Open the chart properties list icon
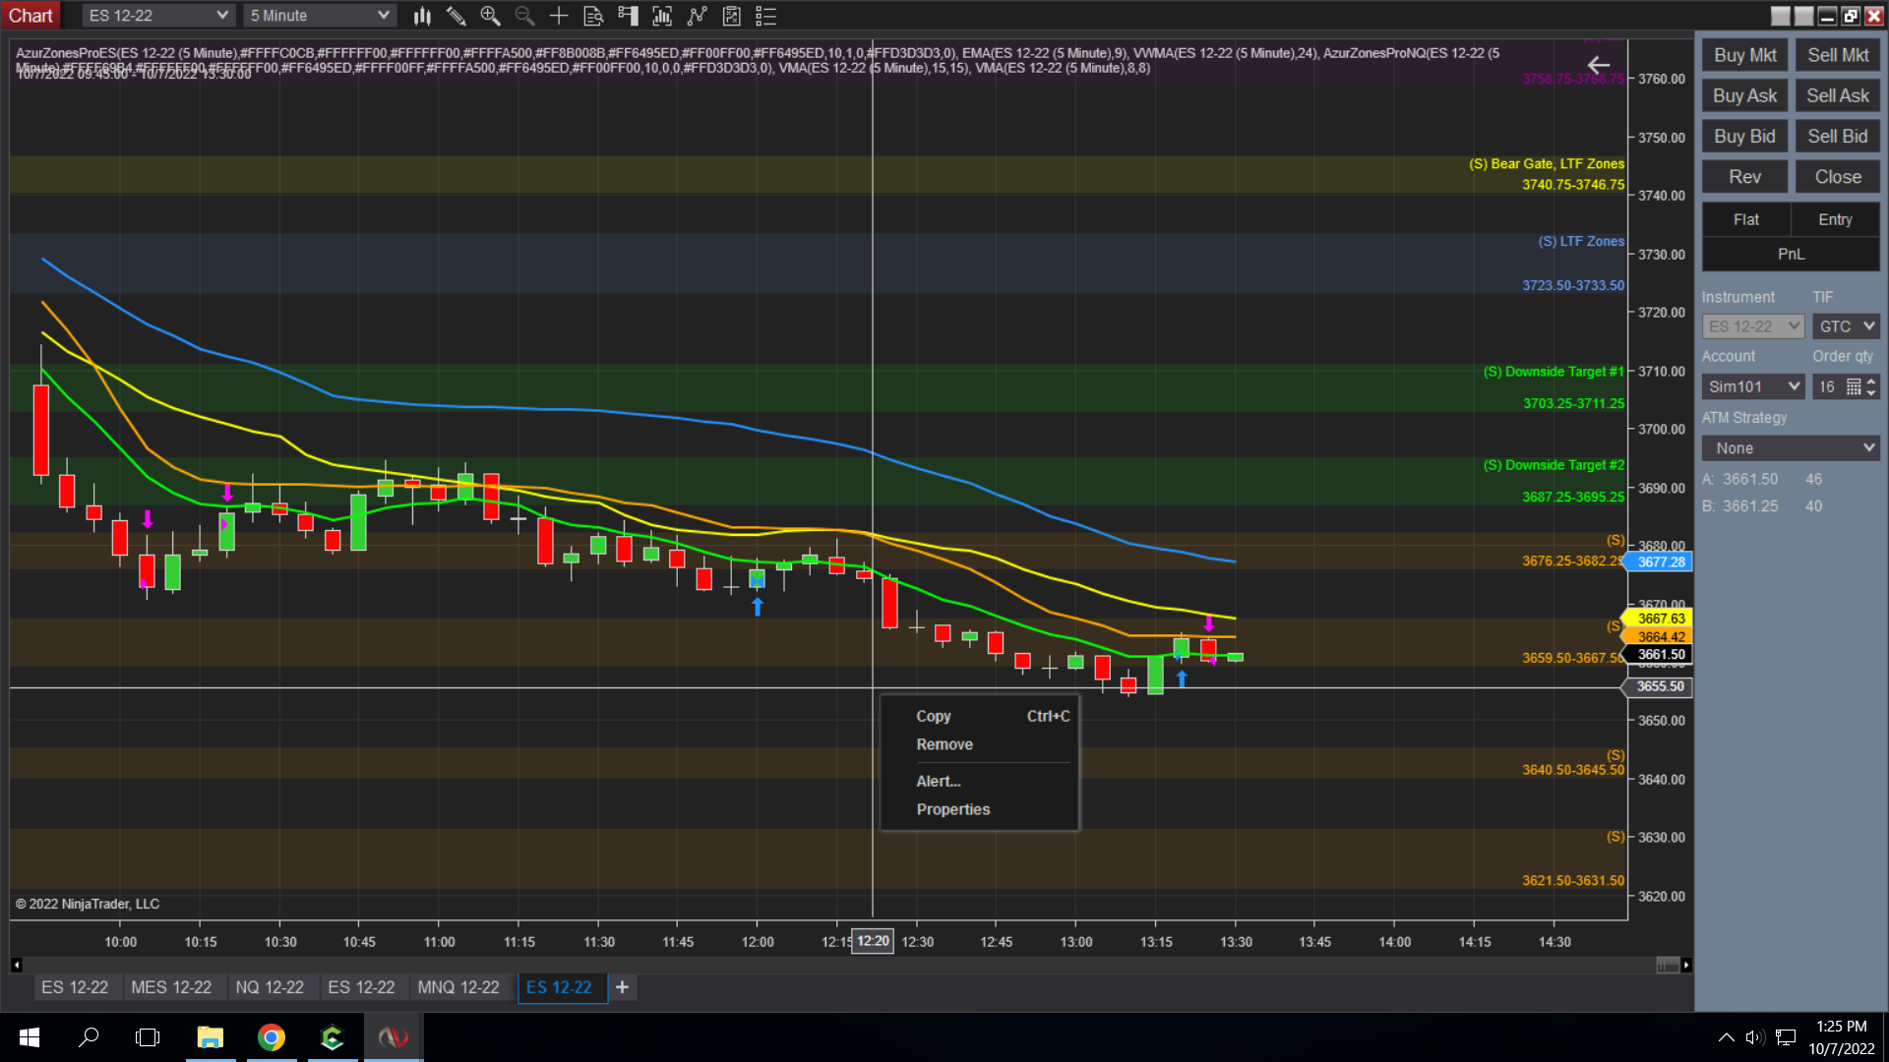Image resolution: width=1889 pixels, height=1062 pixels. pos(765,16)
